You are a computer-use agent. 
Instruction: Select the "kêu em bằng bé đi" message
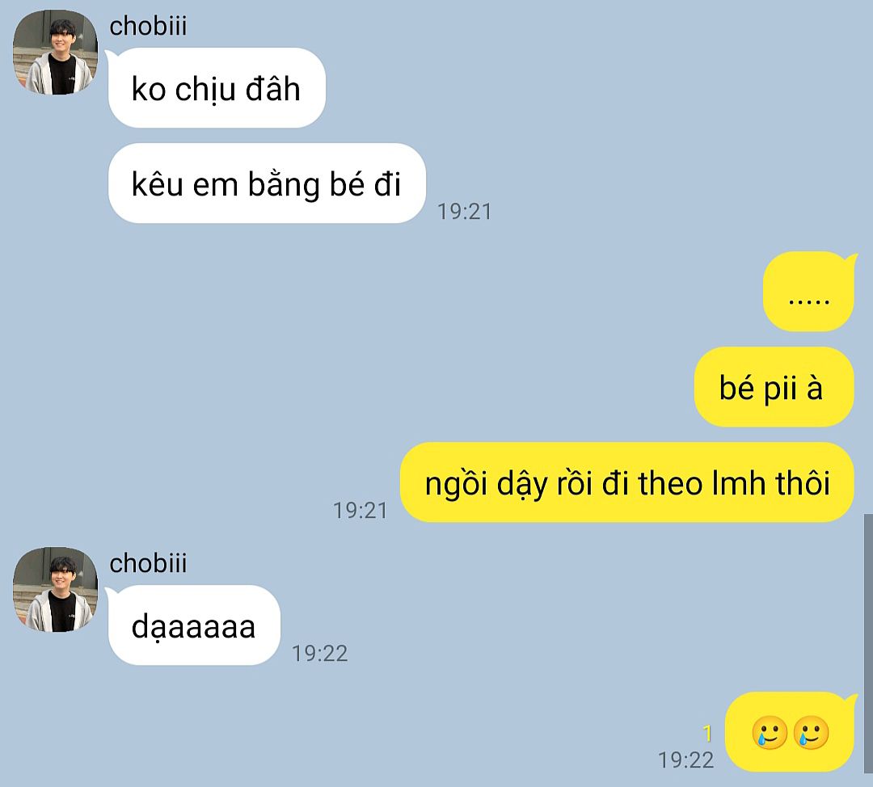(267, 183)
